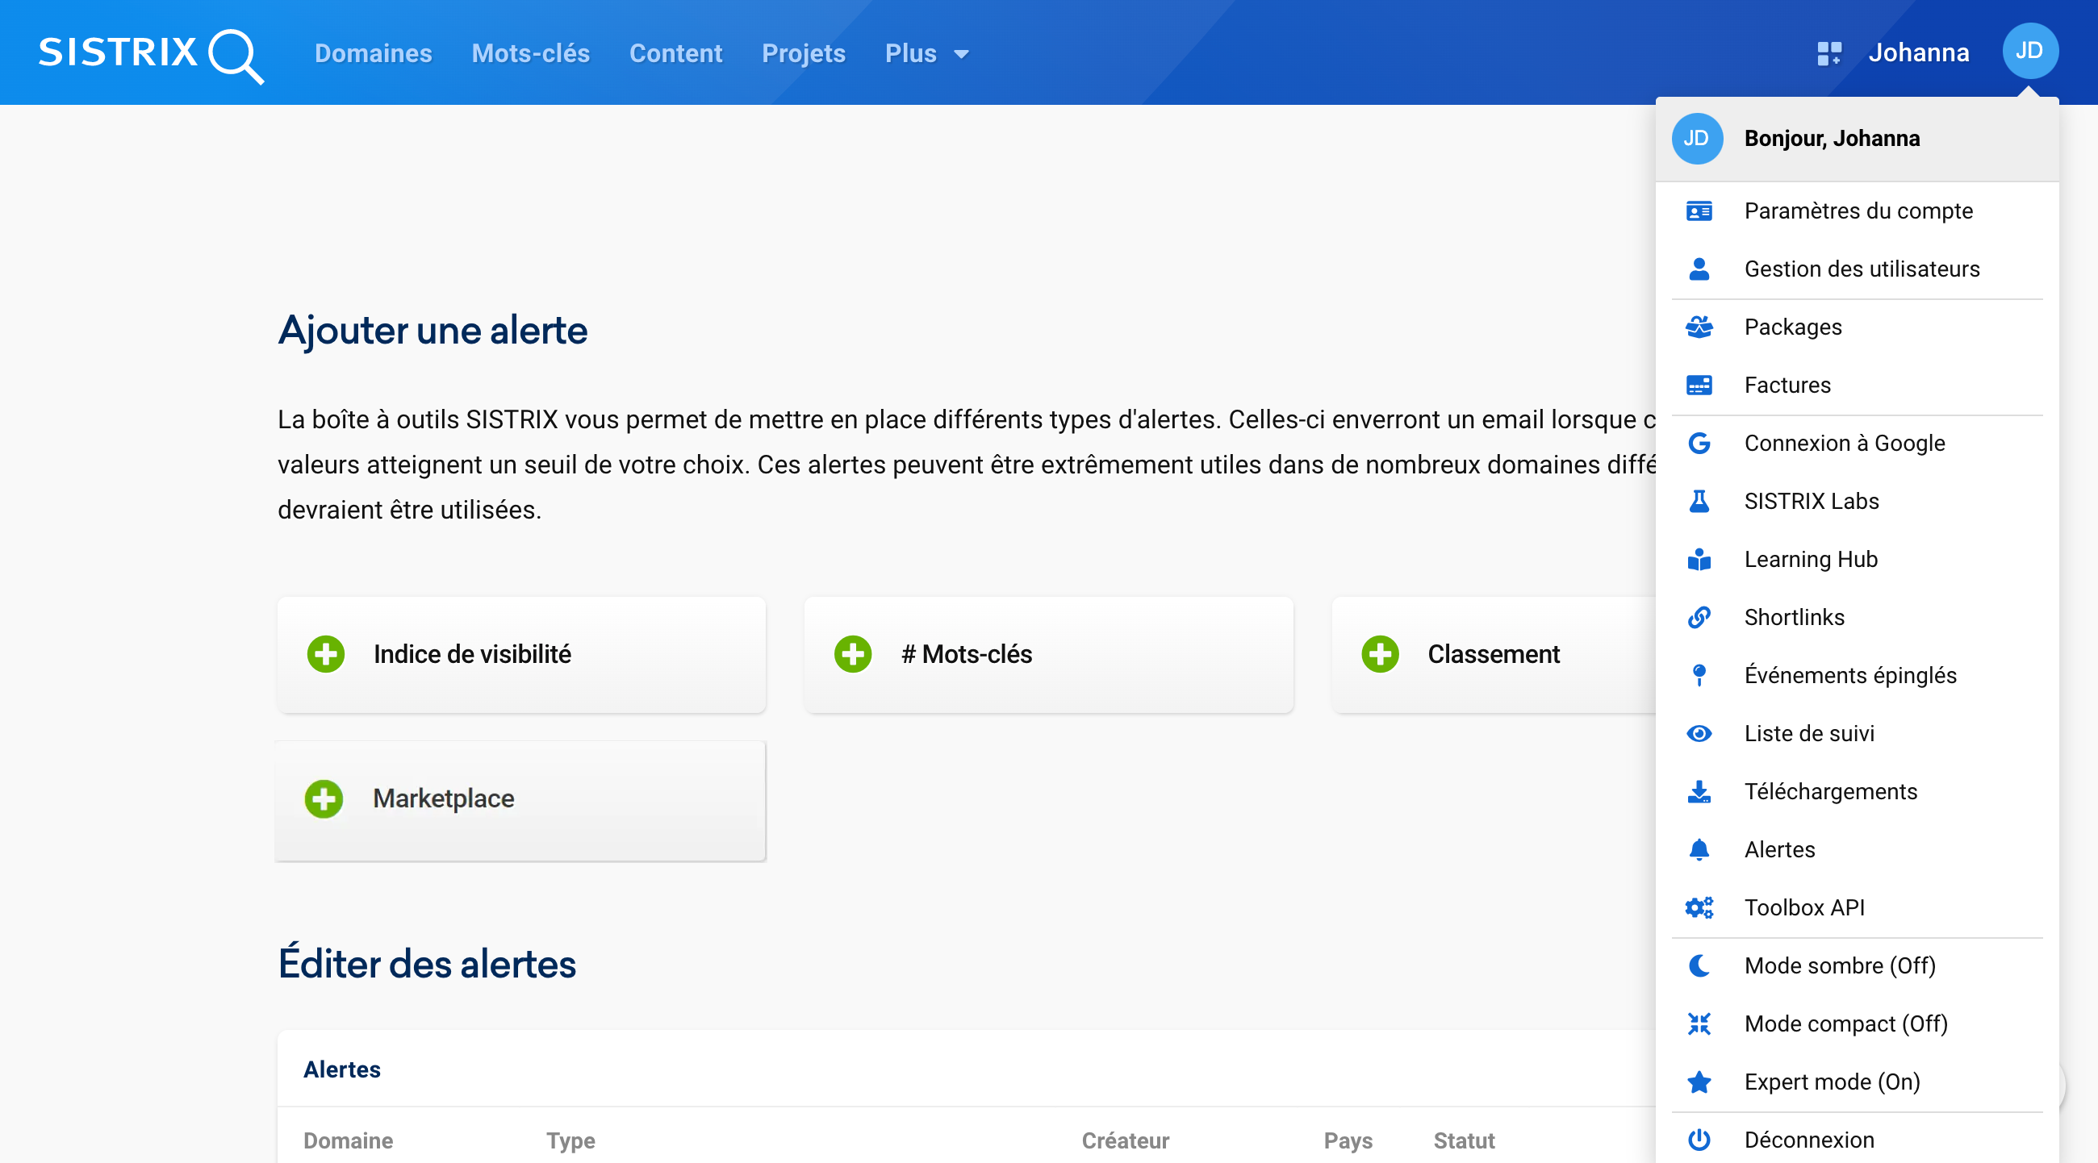Open Événements épinglés
2098x1163 pixels.
(1857, 676)
